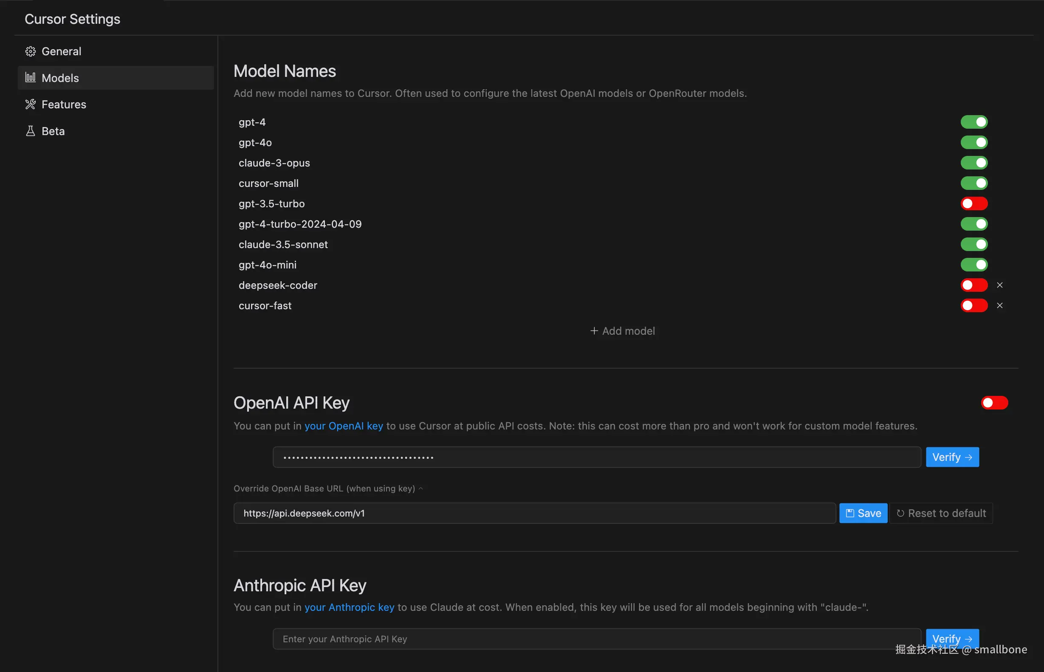Click the Cursor Settings title
Image resolution: width=1044 pixels, height=672 pixels.
(73, 19)
